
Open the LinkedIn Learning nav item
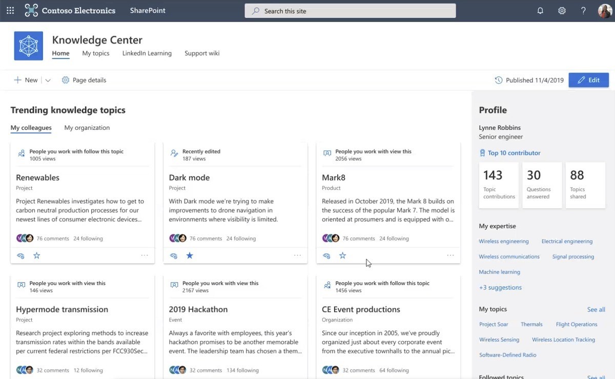tap(147, 53)
